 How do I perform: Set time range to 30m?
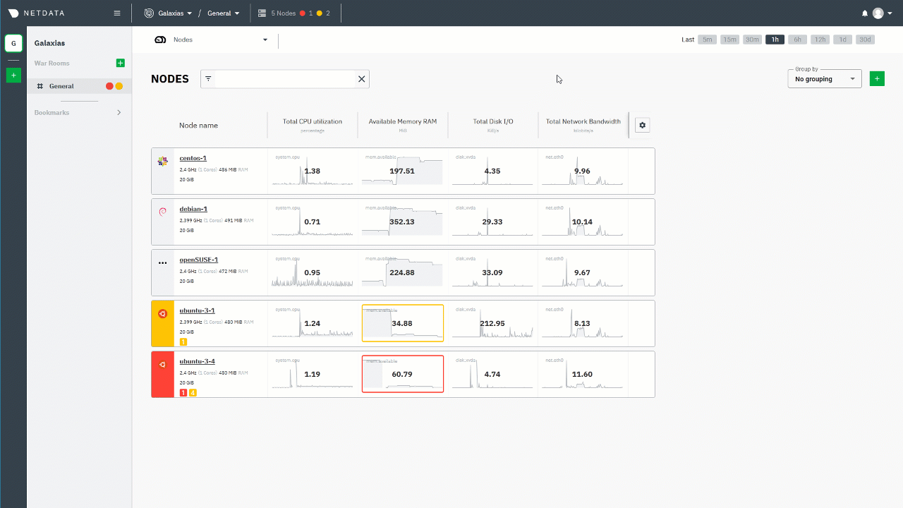point(752,40)
